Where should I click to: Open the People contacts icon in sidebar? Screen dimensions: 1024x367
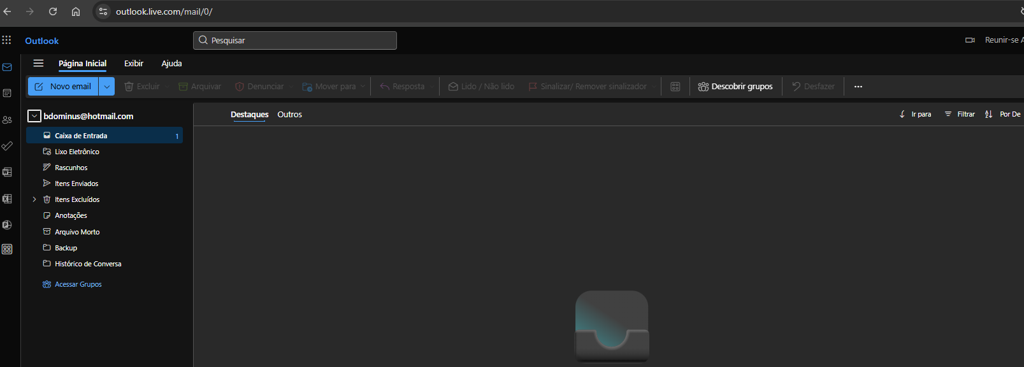coord(7,120)
